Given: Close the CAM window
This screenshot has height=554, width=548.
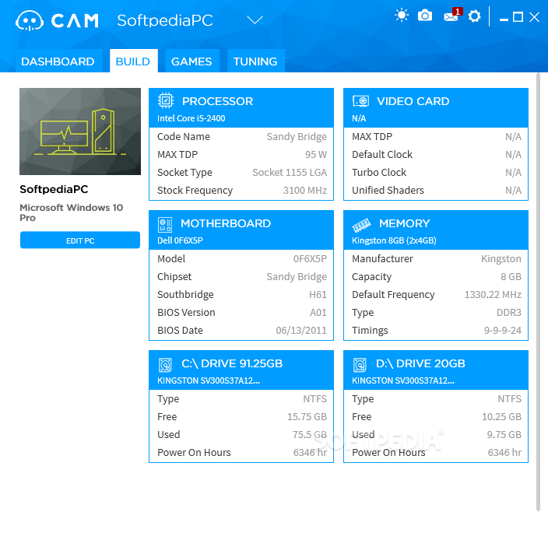Looking at the screenshot, I should coord(534,17).
